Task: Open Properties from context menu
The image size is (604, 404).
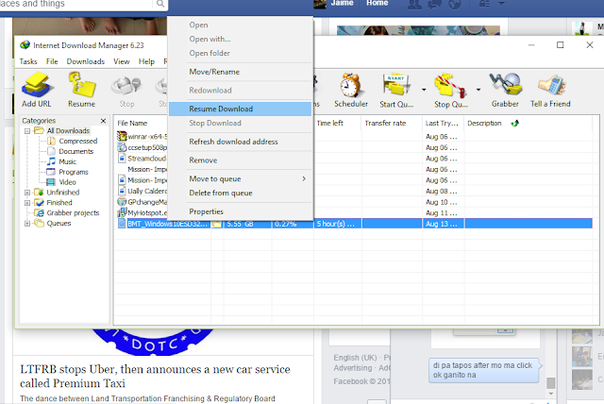Action: pos(240,211)
